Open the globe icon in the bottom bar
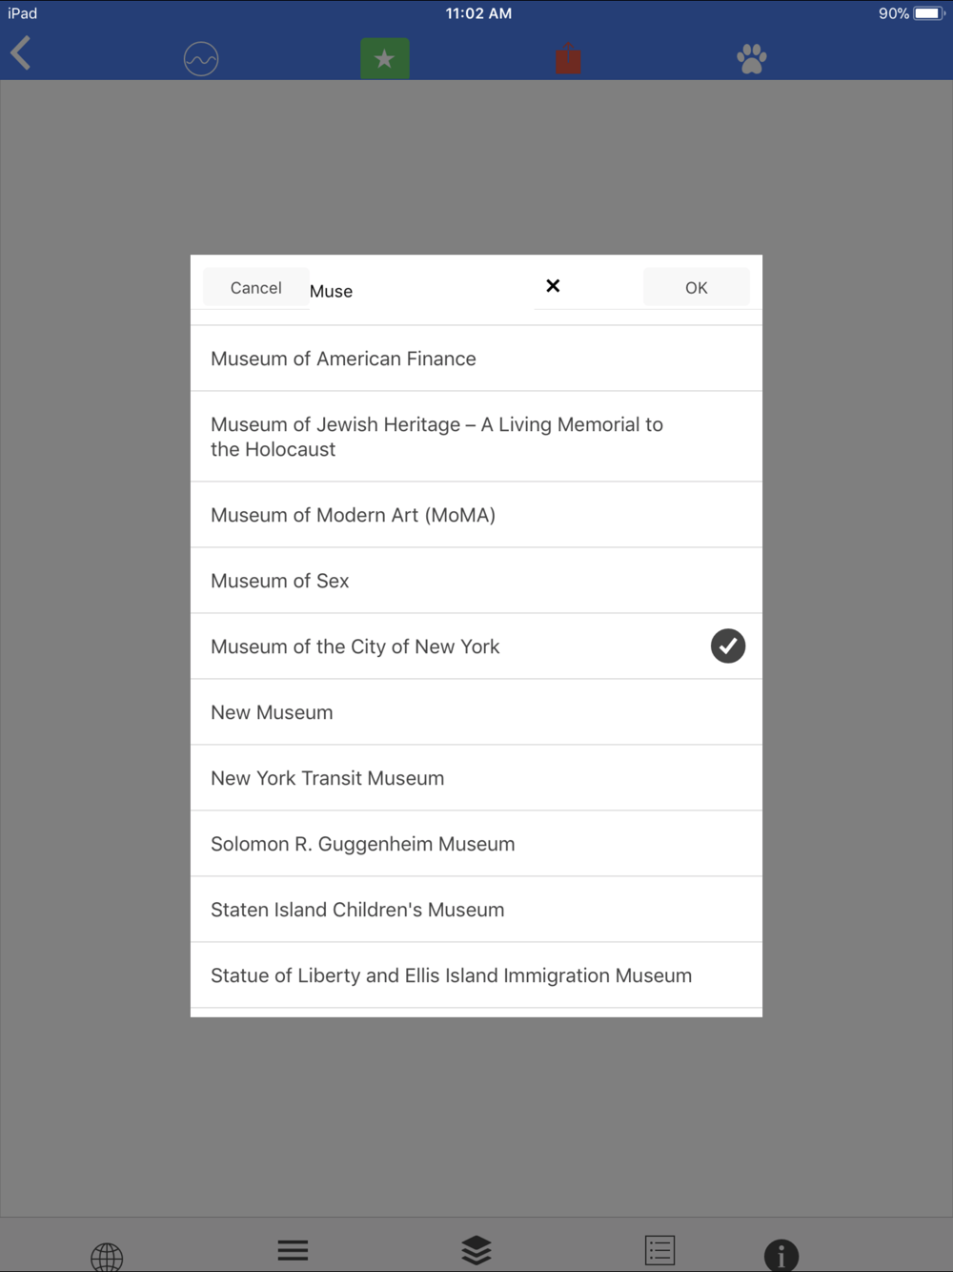Image resolution: width=953 pixels, height=1272 pixels. 107,1257
